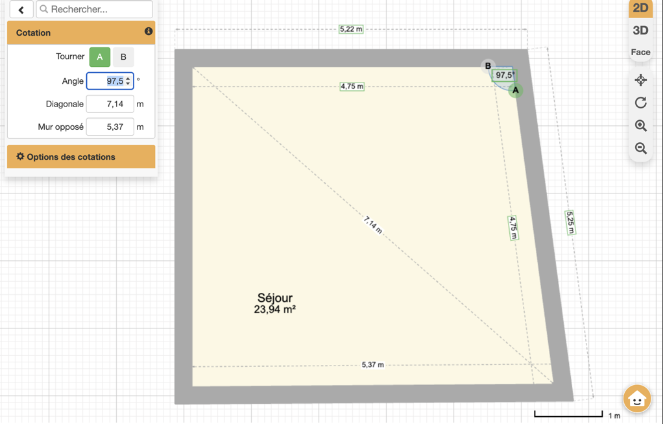663x424 pixels.
Task: Click the horizontal 4,75 m dimension label
Action: (x=352, y=86)
